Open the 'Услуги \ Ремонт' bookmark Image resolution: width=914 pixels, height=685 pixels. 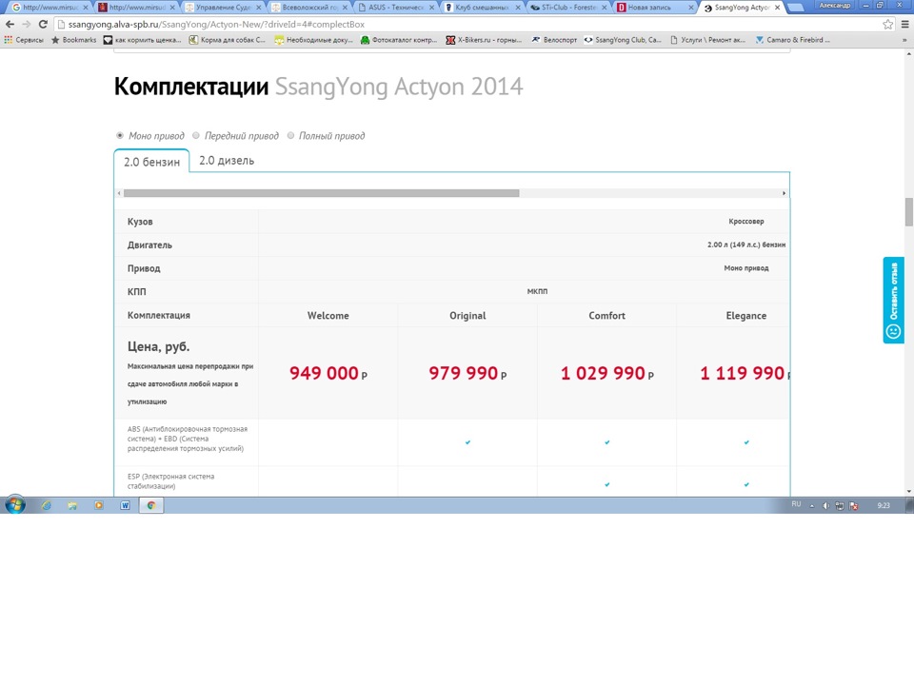(x=707, y=40)
